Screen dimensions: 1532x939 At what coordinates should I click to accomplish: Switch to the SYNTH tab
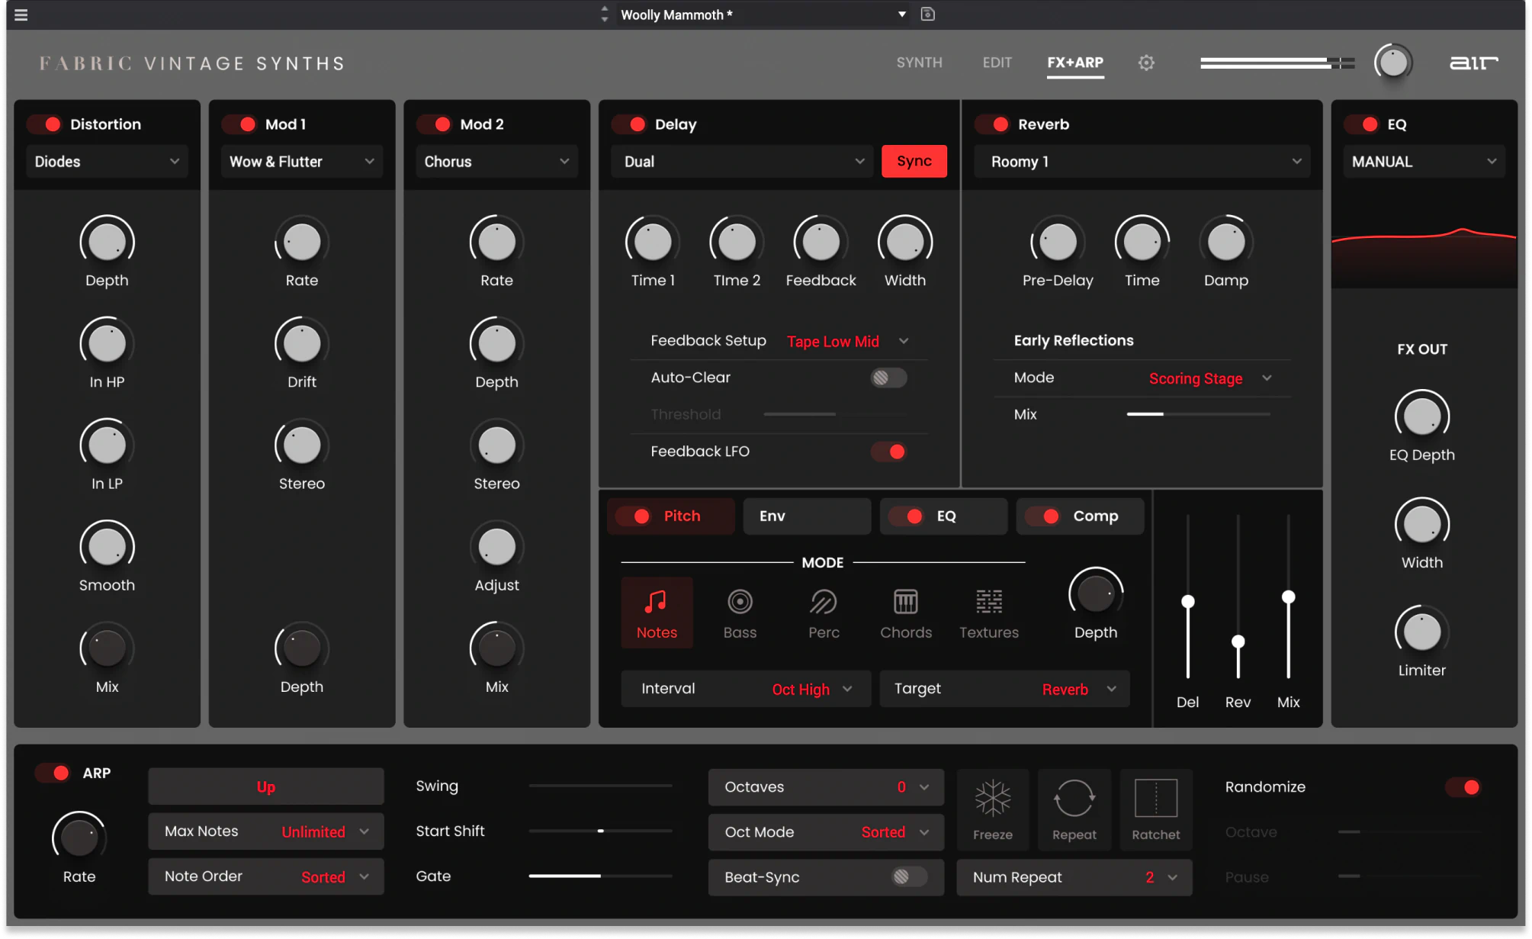coord(919,63)
